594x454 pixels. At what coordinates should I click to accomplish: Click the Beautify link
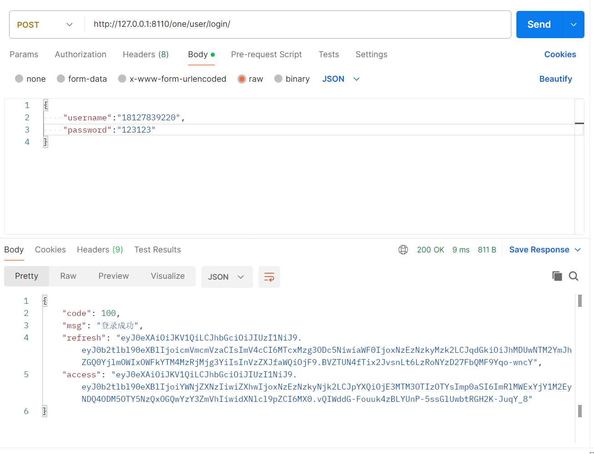(x=555, y=79)
